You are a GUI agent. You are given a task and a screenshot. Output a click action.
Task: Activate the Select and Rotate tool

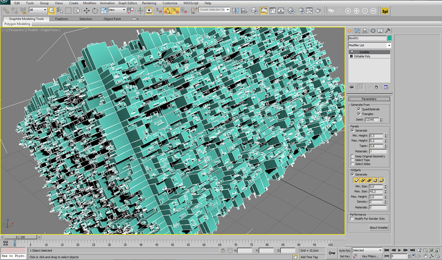[95, 11]
